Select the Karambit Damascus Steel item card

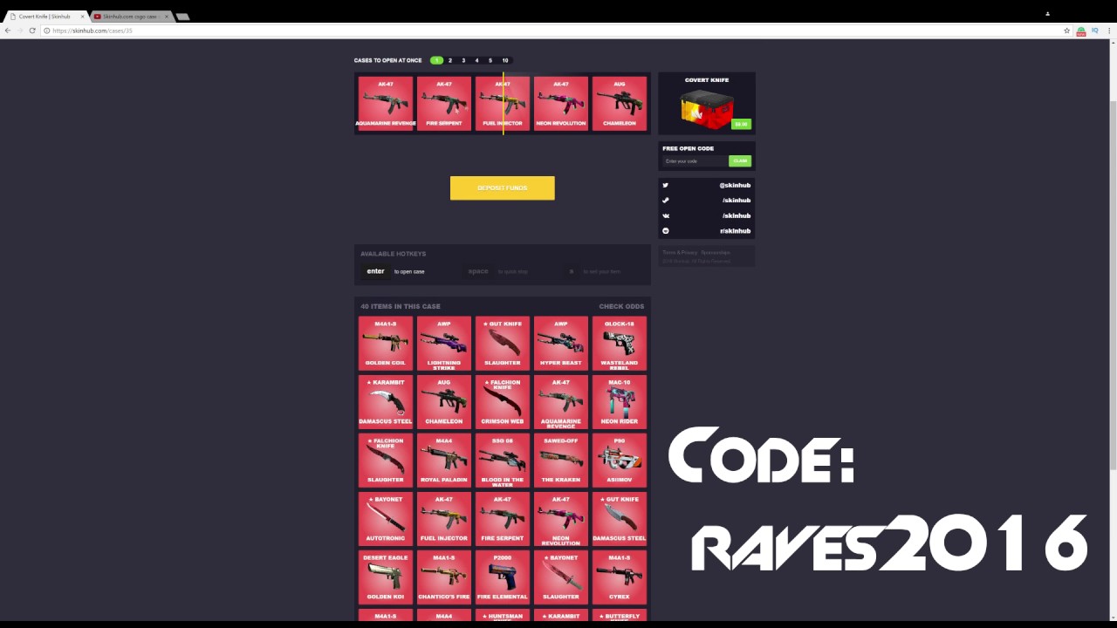coord(386,402)
